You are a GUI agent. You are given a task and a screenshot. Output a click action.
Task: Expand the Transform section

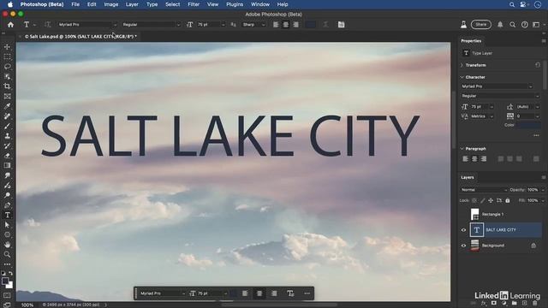pyautogui.click(x=462, y=65)
